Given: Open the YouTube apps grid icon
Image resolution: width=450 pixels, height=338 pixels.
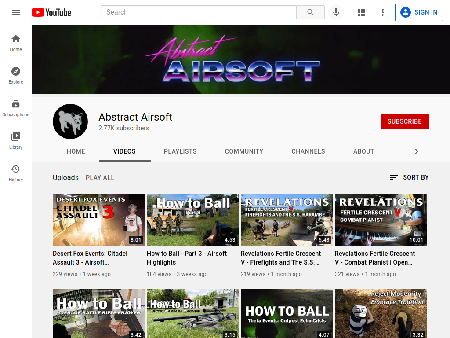Looking at the screenshot, I should point(362,12).
